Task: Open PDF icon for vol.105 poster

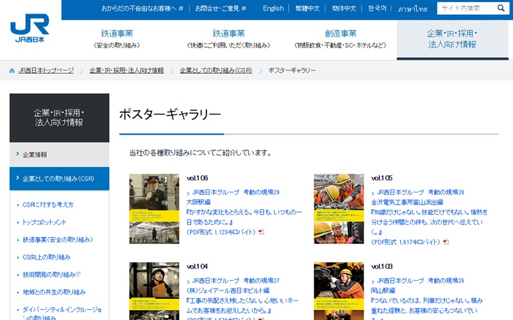Action: tap(446, 242)
